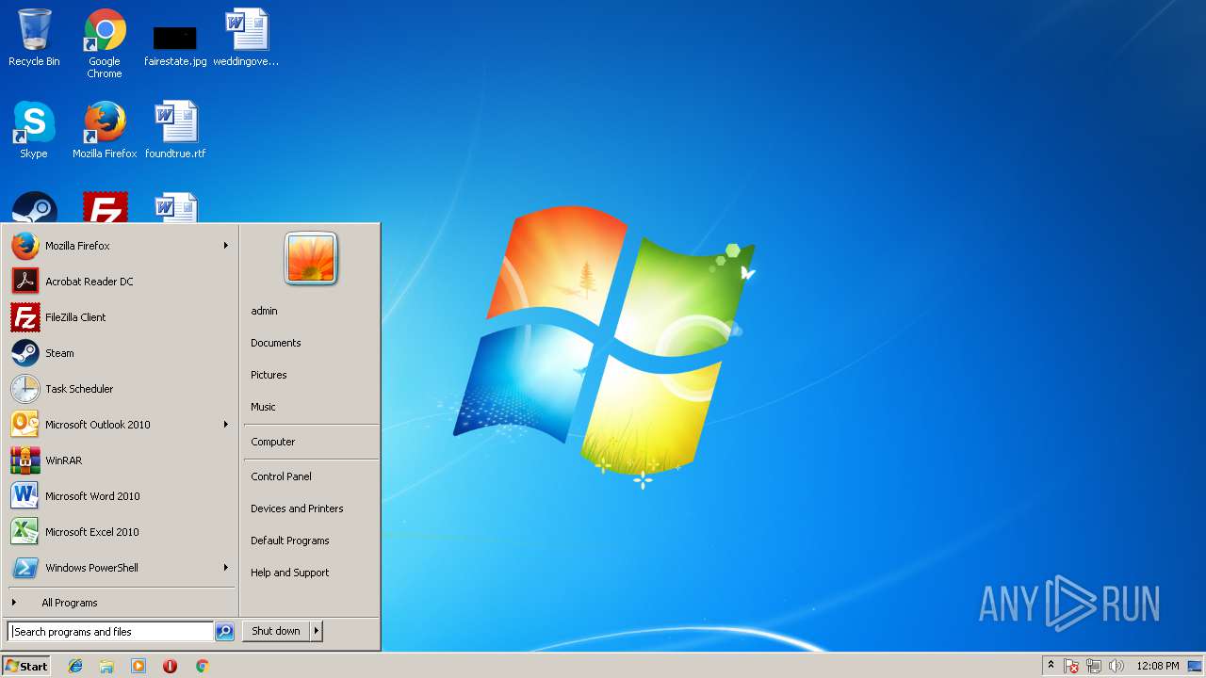The width and height of the screenshot is (1206, 678).
Task: Open Devices and Printers
Action: [x=311, y=508]
